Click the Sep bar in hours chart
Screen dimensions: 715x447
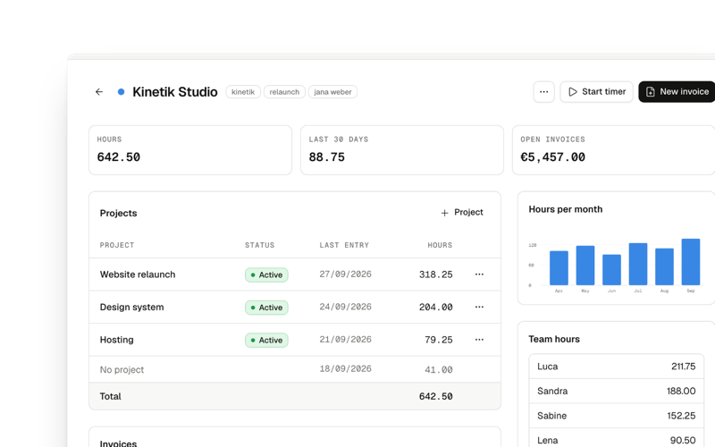[x=690, y=262]
